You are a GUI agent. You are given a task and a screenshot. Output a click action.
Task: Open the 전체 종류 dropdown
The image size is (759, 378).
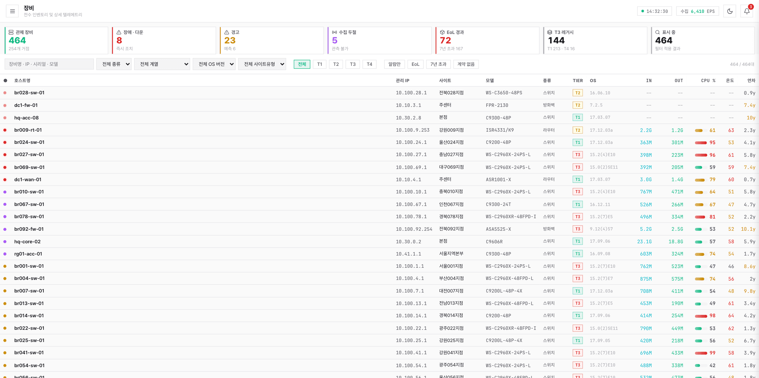(x=114, y=64)
